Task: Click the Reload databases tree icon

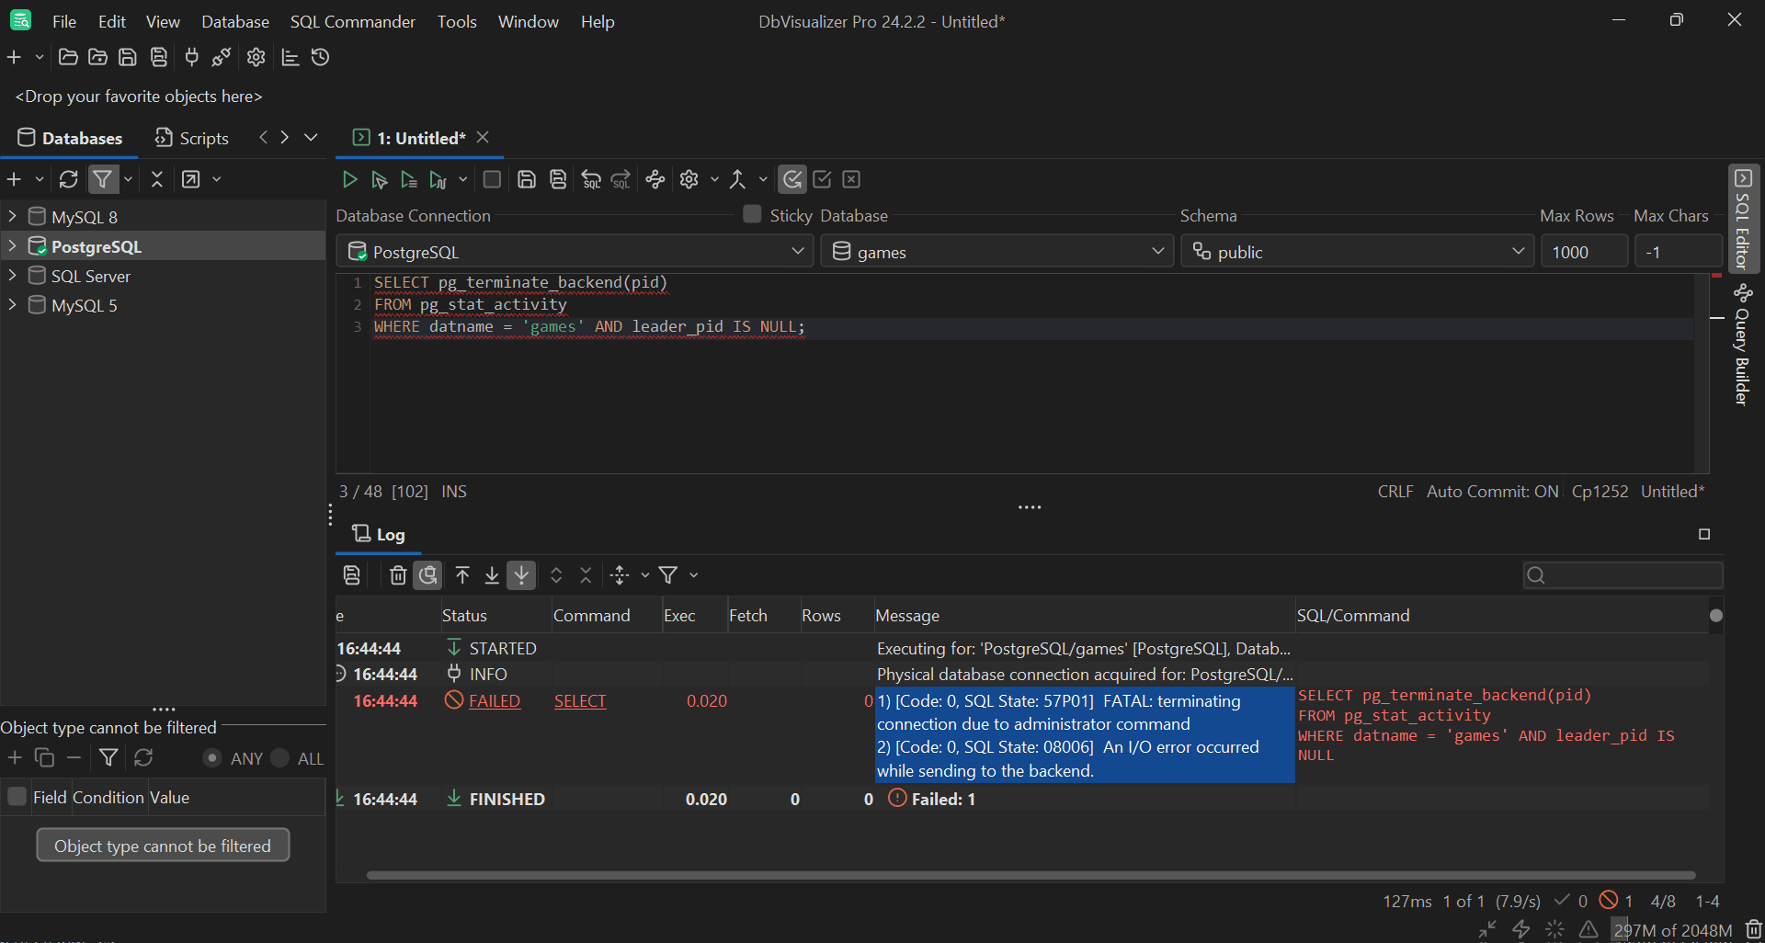Action: point(68,179)
